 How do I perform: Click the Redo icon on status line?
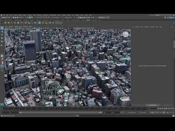click(22, 17)
